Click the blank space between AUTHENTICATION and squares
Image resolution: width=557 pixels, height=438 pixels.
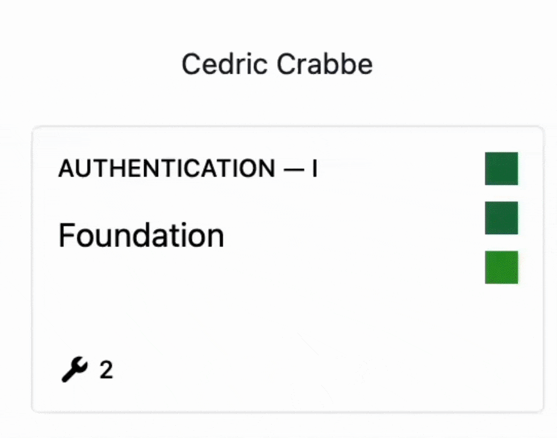tap(401, 169)
